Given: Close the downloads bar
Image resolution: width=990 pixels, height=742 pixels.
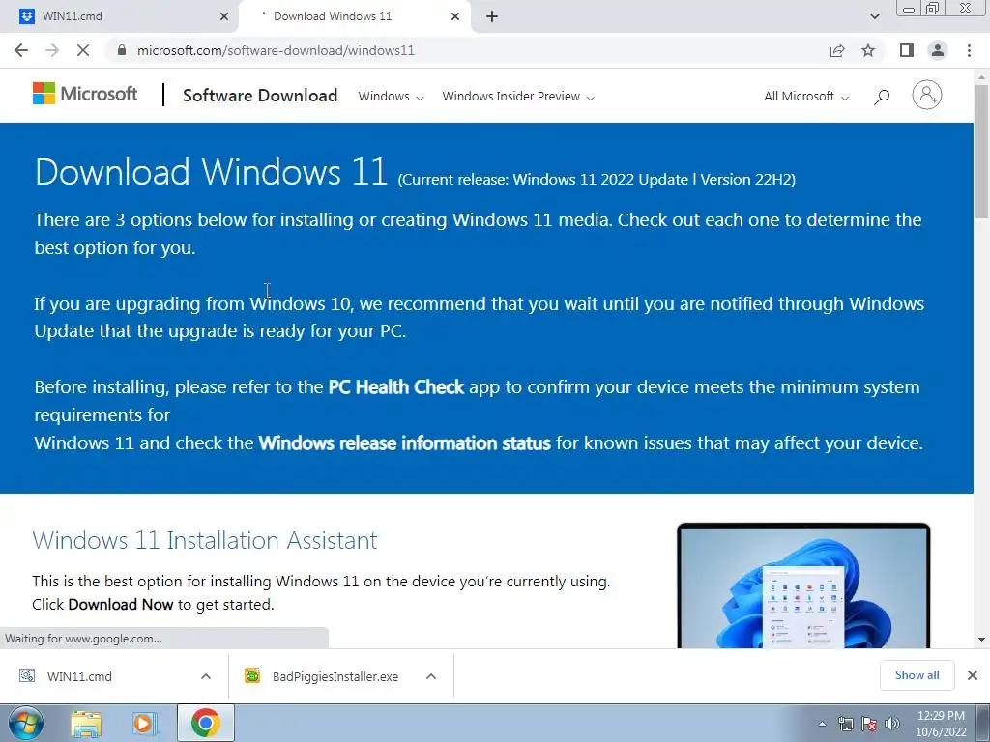Looking at the screenshot, I should [973, 675].
